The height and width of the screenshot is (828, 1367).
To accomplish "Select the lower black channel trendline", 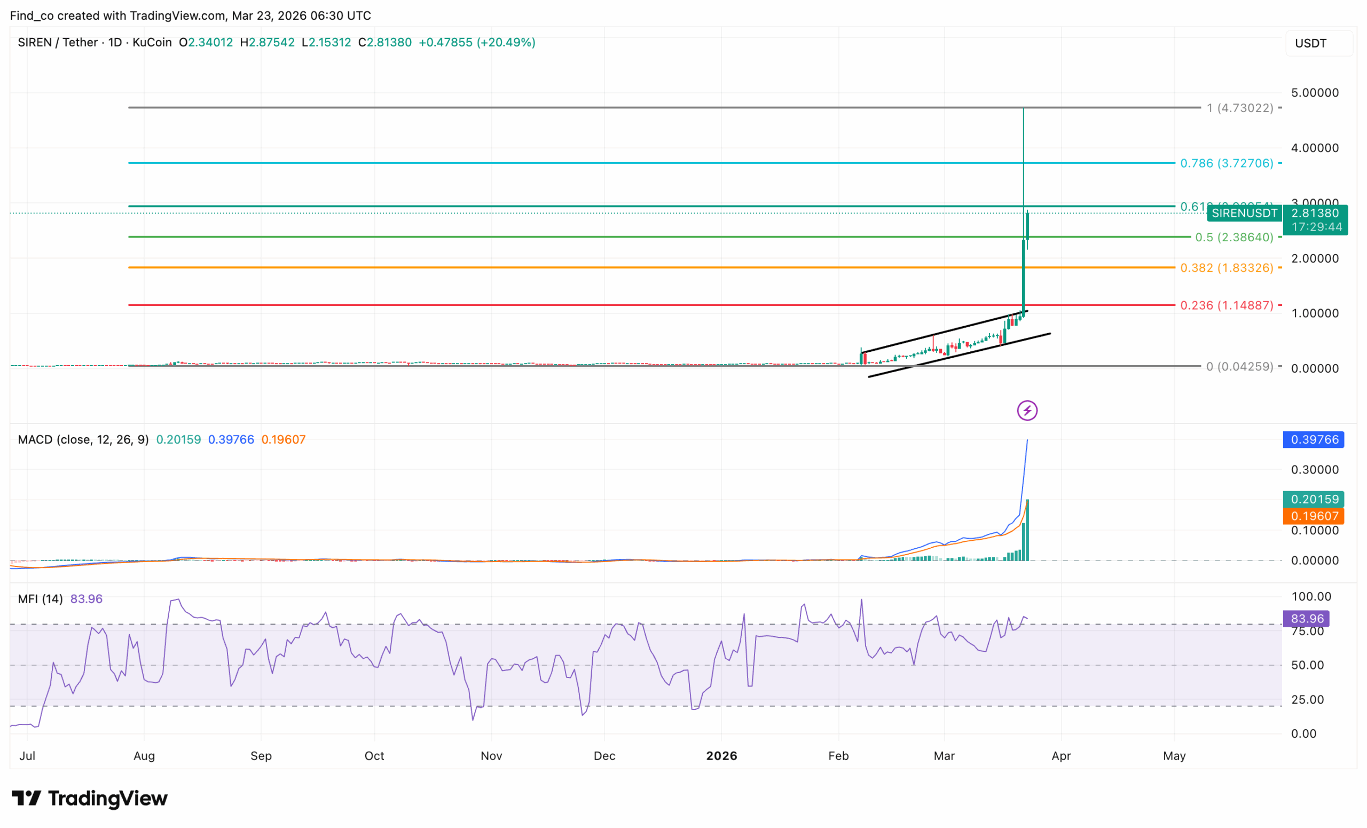I will click(x=960, y=355).
